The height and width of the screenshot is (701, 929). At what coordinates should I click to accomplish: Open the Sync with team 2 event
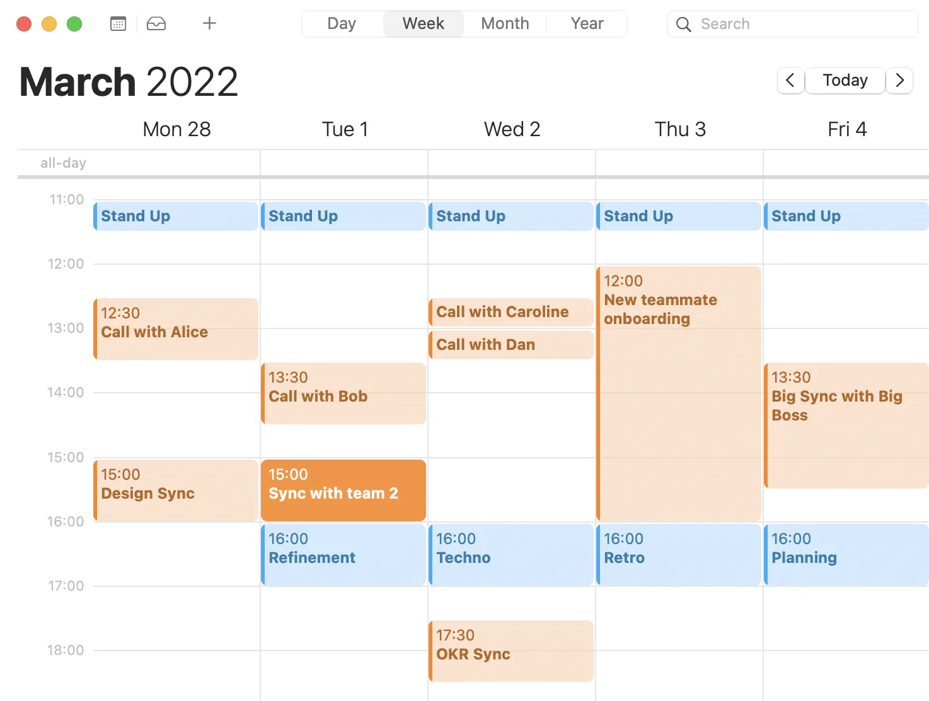pyautogui.click(x=343, y=490)
